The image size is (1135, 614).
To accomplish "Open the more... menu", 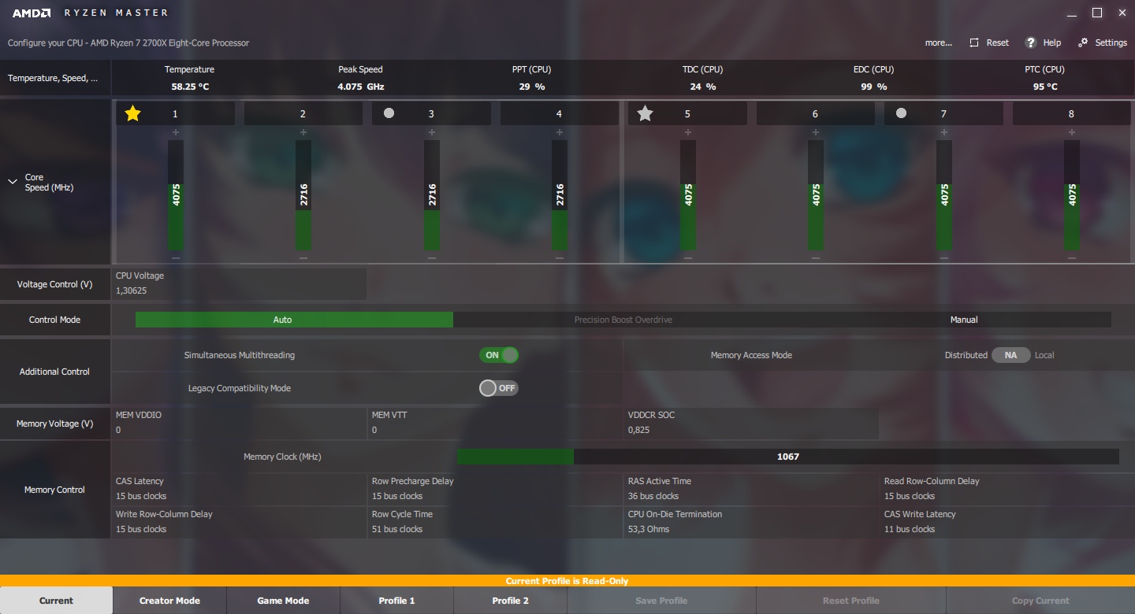I will (x=938, y=43).
